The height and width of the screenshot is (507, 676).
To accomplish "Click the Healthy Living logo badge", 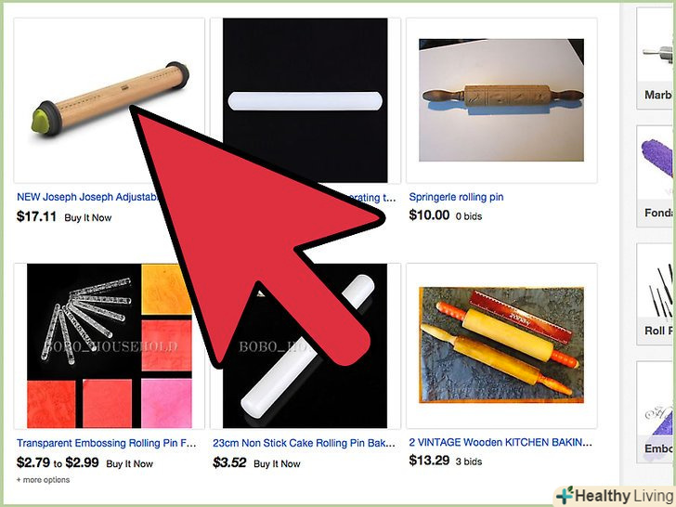I will click(x=615, y=496).
